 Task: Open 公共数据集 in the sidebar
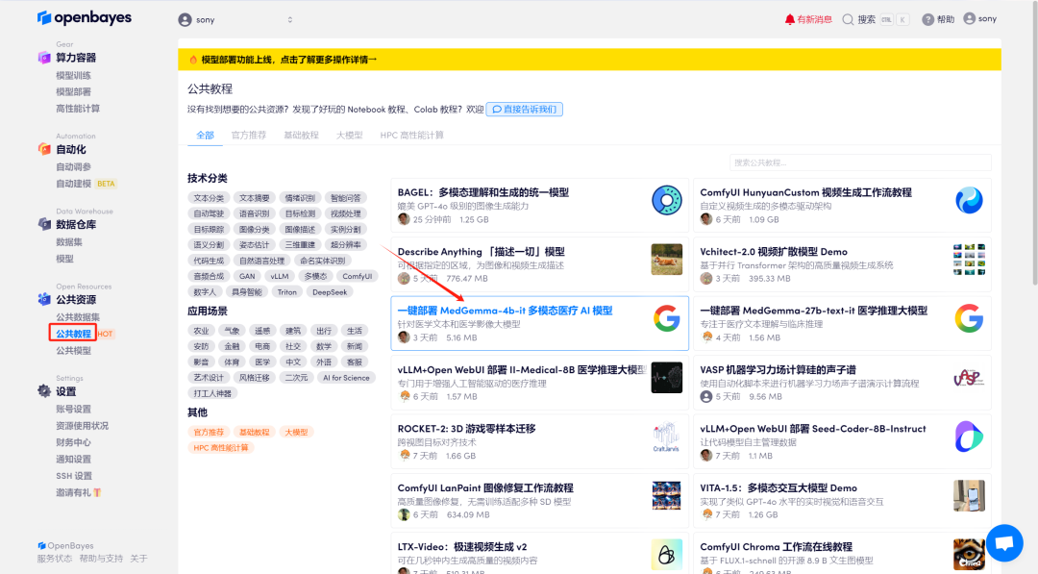(x=78, y=317)
